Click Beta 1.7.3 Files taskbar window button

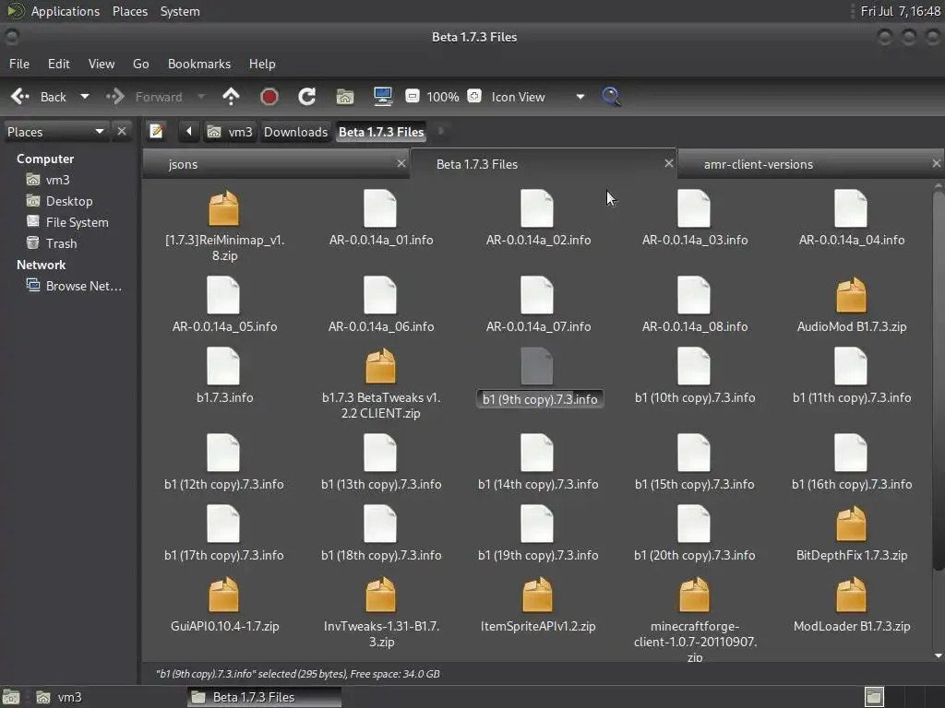click(x=264, y=697)
